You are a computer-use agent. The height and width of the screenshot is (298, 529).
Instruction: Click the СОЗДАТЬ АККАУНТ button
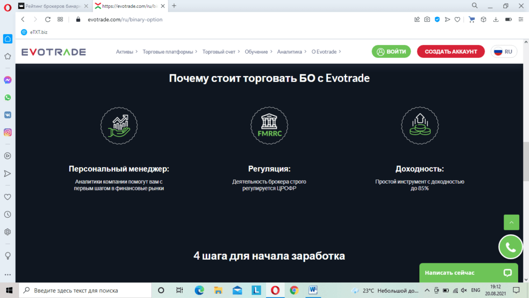pos(450,52)
